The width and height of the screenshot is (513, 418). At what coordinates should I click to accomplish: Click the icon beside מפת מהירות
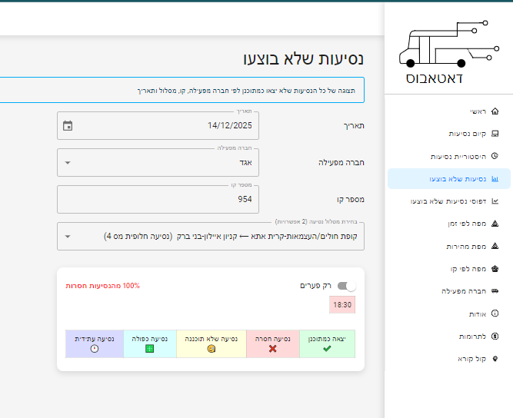(495, 246)
